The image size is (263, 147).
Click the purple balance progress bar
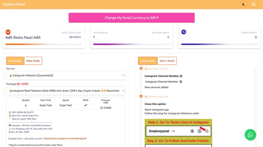click(x=131, y=44)
